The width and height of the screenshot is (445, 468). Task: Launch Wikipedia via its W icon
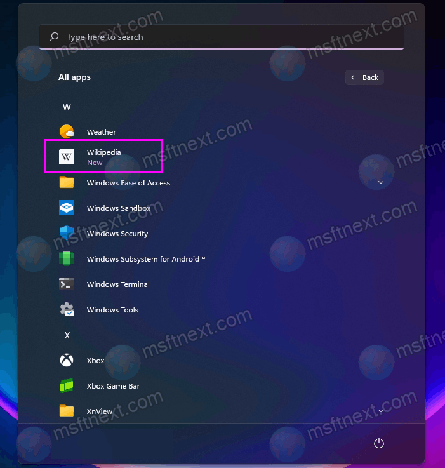pos(67,157)
